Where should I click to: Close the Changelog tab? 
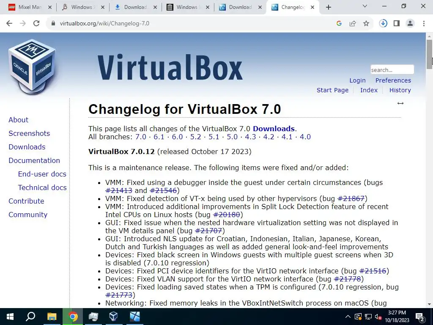tap(312, 7)
